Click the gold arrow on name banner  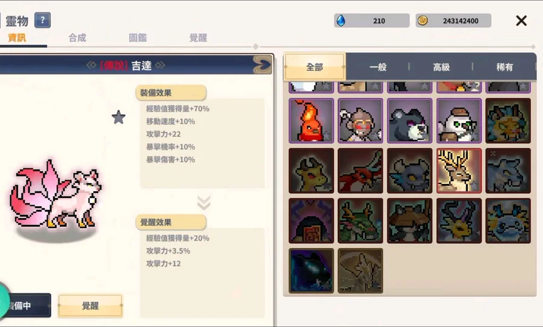tap(262, 65)
